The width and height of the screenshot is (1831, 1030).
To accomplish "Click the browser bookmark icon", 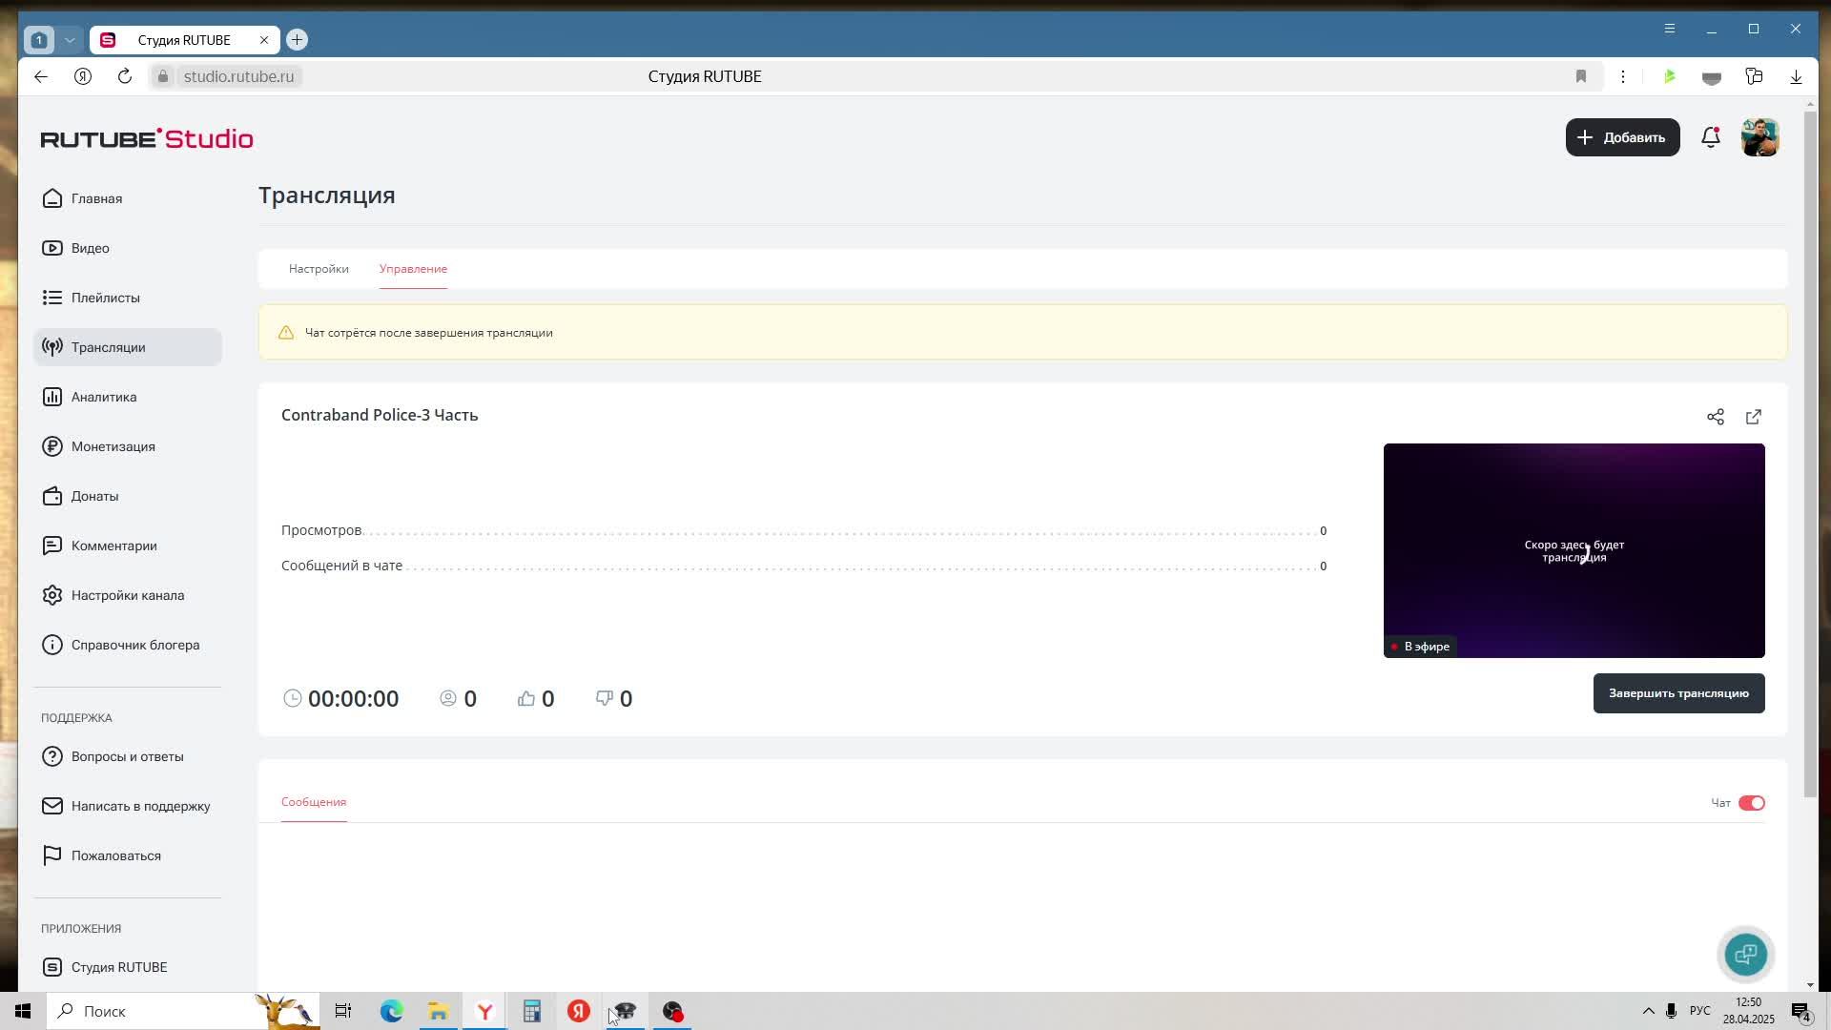I will pyautogui.click(x=1580, y=76).
